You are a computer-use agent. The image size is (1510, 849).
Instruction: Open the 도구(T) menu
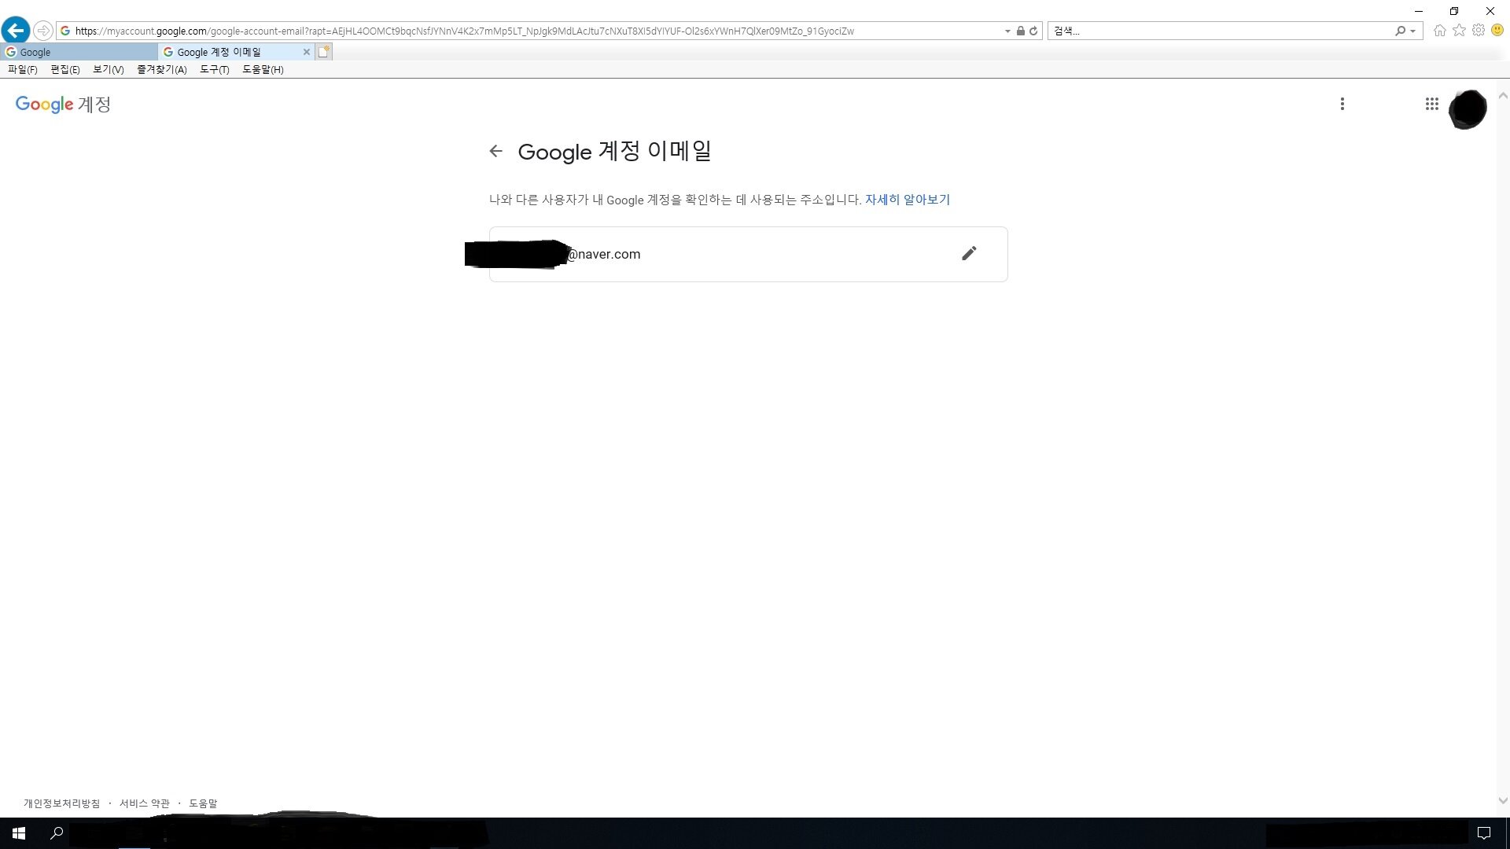click(215, 69)
